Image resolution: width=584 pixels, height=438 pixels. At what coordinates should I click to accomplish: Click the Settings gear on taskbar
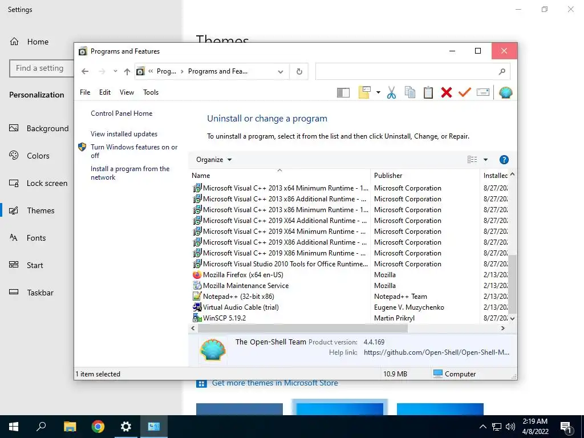tap(126, 427)
